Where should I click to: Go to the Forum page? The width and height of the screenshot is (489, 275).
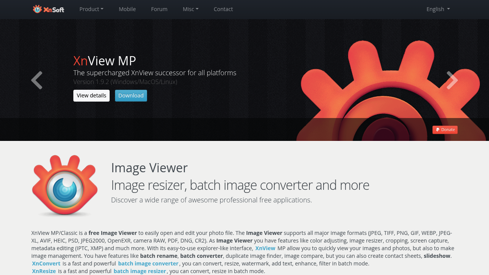point(159,9)
